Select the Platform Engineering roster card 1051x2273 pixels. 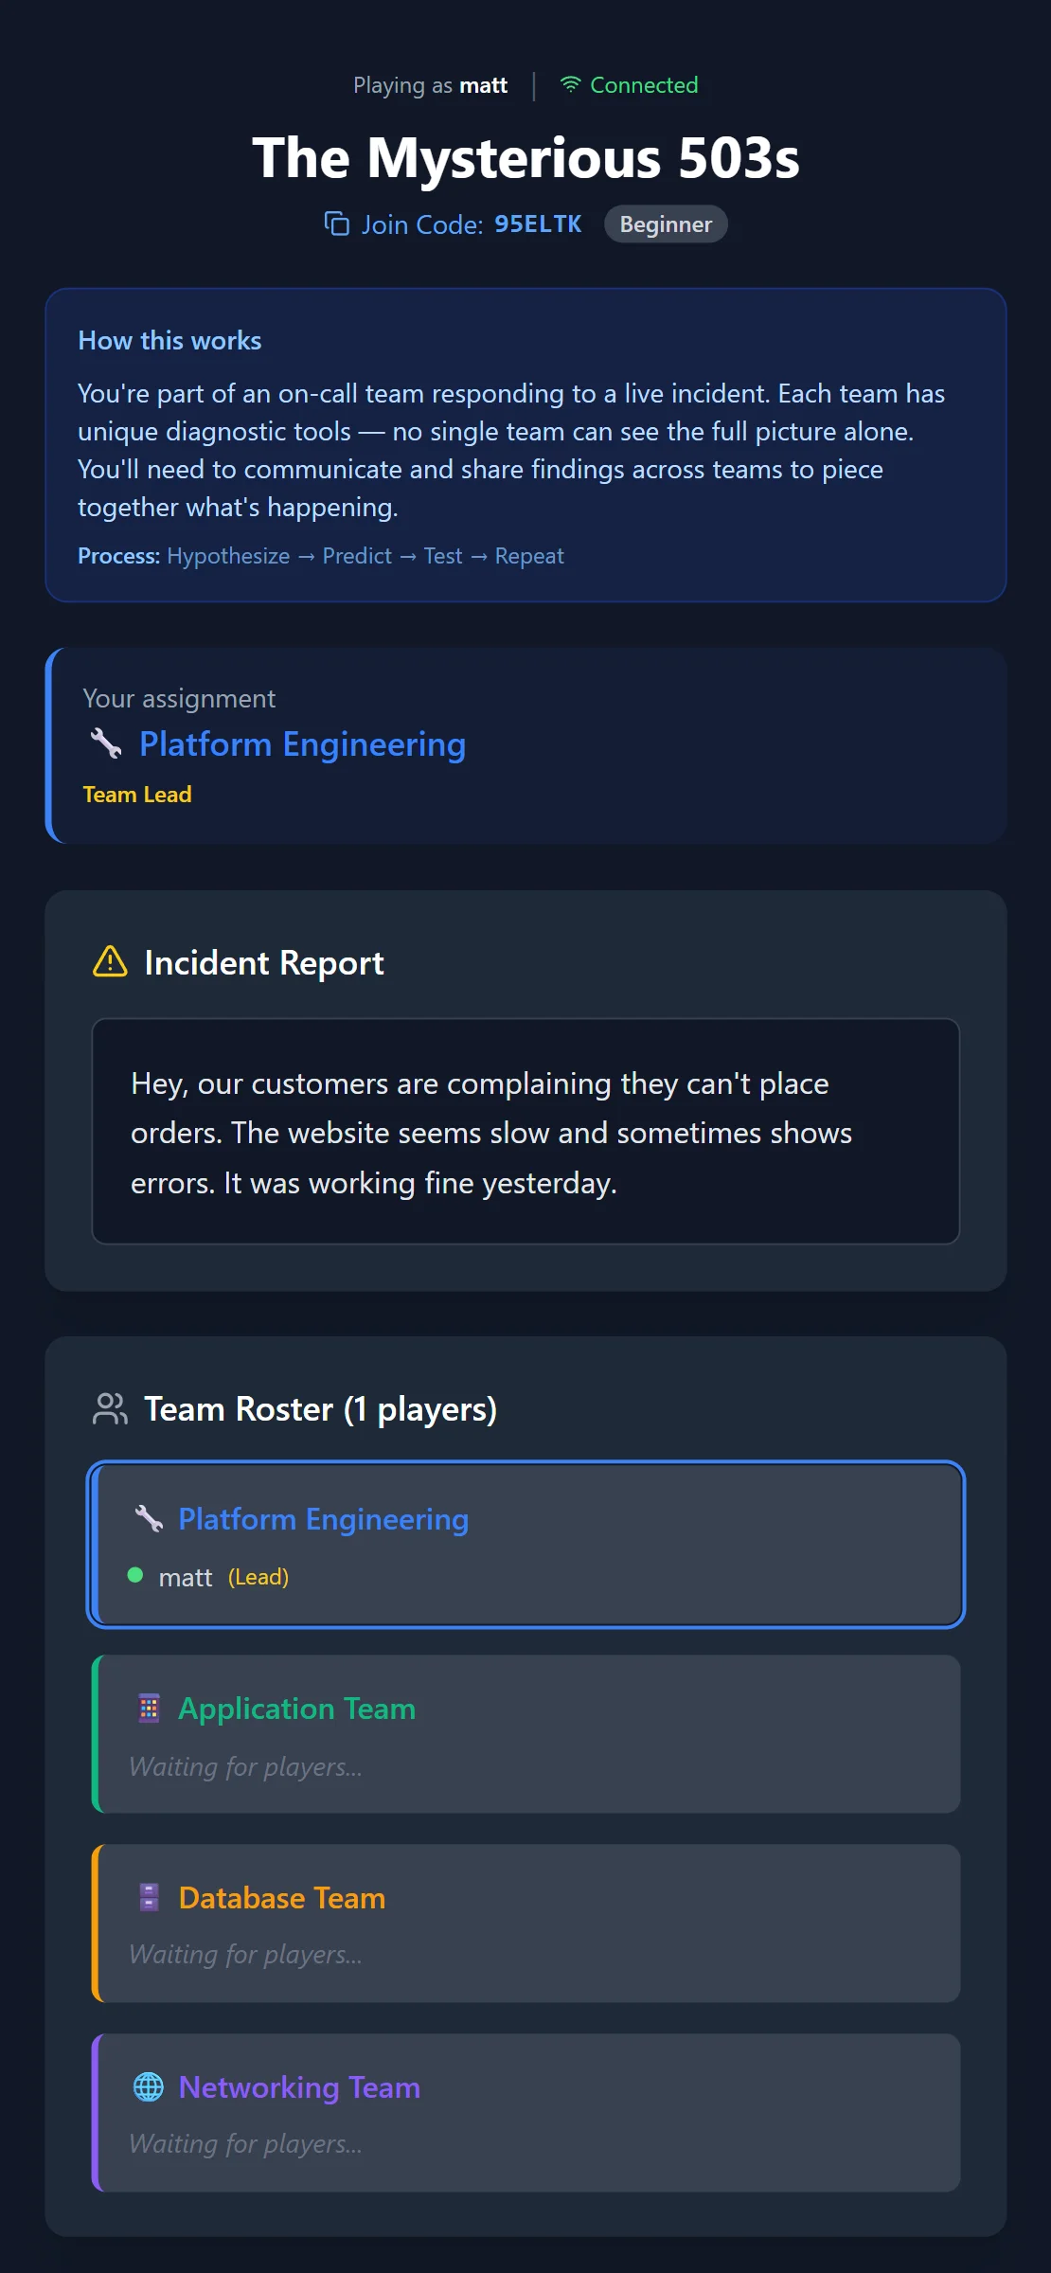tap(525, 1545)
